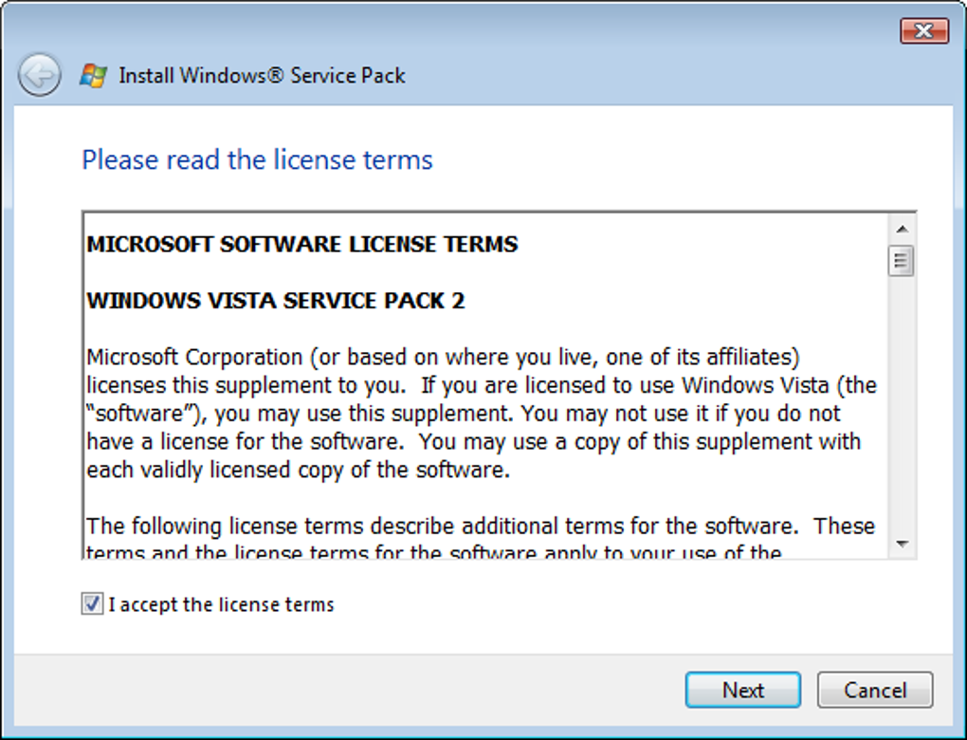
Task: Click the Windows flag logo icon
Action: coord(93,76)
